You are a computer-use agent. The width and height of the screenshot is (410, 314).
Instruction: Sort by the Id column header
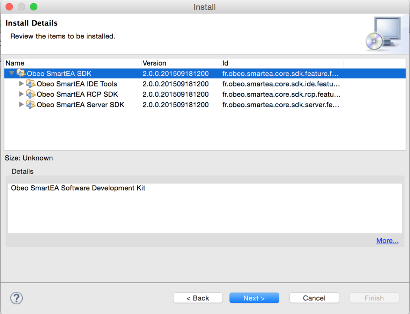283,63
